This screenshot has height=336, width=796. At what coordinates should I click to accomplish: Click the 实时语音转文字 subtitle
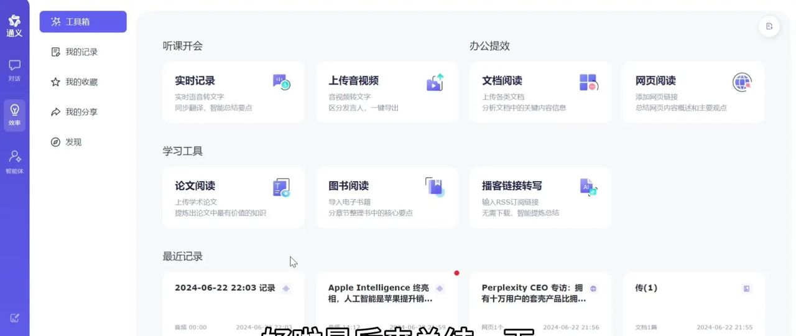click(200, 97)
